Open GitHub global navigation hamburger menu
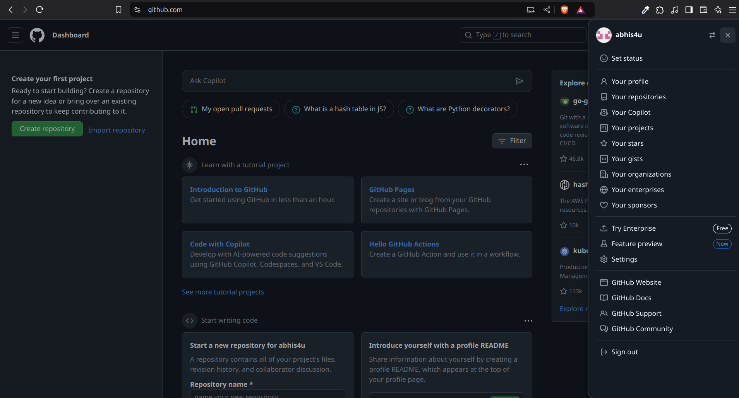This screenshot has height=398, width=739. coord(15,35)
